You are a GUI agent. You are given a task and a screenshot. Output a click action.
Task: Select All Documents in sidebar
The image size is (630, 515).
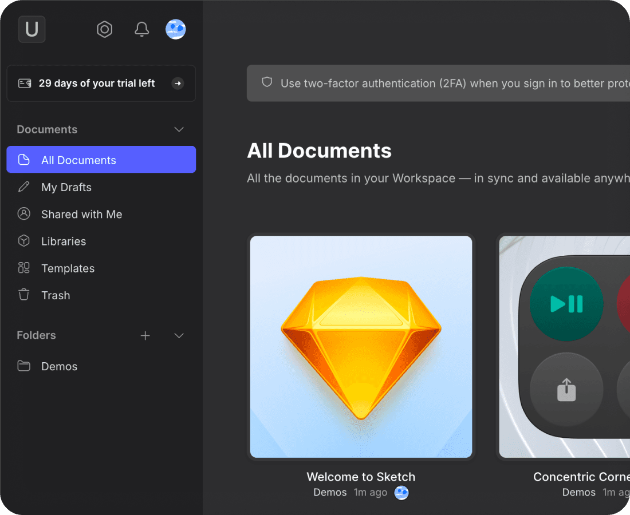click(x=101, y=160)
